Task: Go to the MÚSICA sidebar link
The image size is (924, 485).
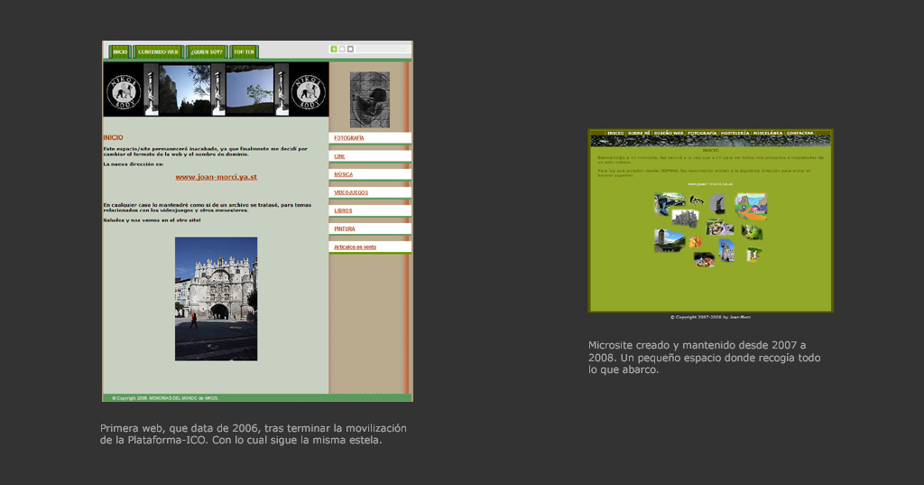Action: (x=344, y=174)
